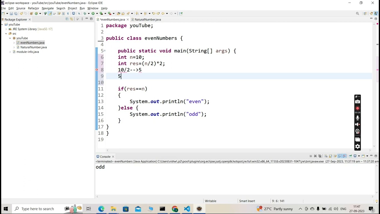The image size is (380, 214).
Task: Open the Windows notification center
Action: [x=371, y=209]
